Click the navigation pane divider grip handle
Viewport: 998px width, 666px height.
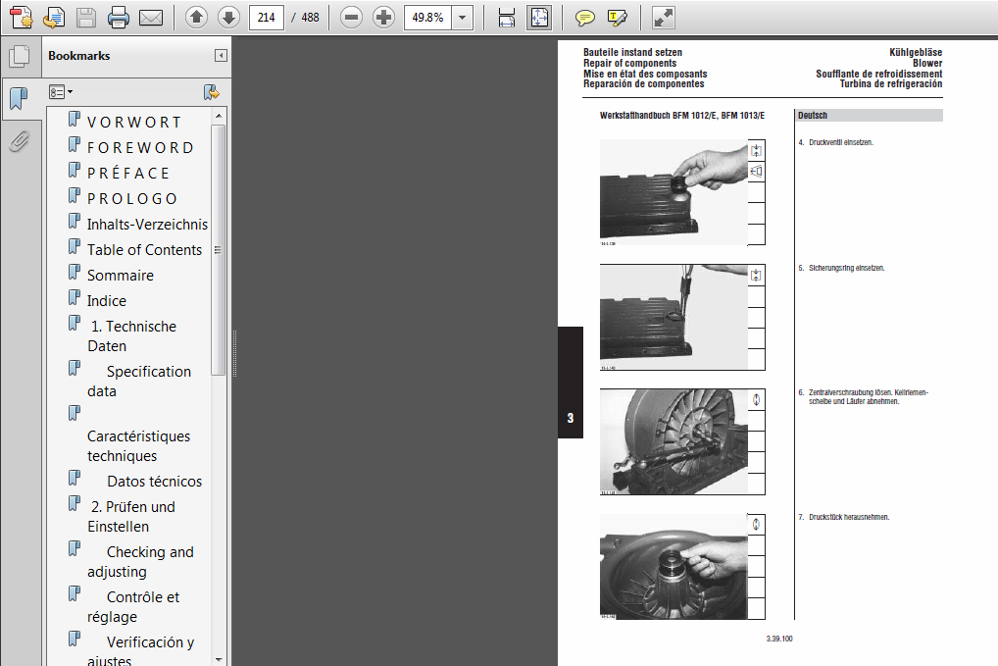(x=234, y=353)
